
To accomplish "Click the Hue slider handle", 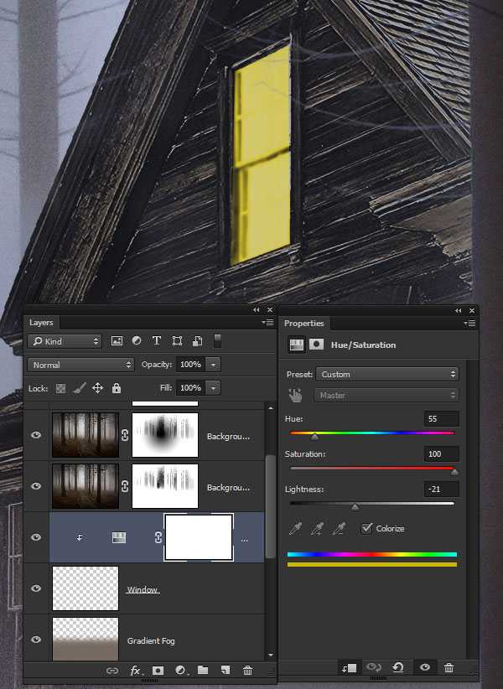I will (314, 436).
